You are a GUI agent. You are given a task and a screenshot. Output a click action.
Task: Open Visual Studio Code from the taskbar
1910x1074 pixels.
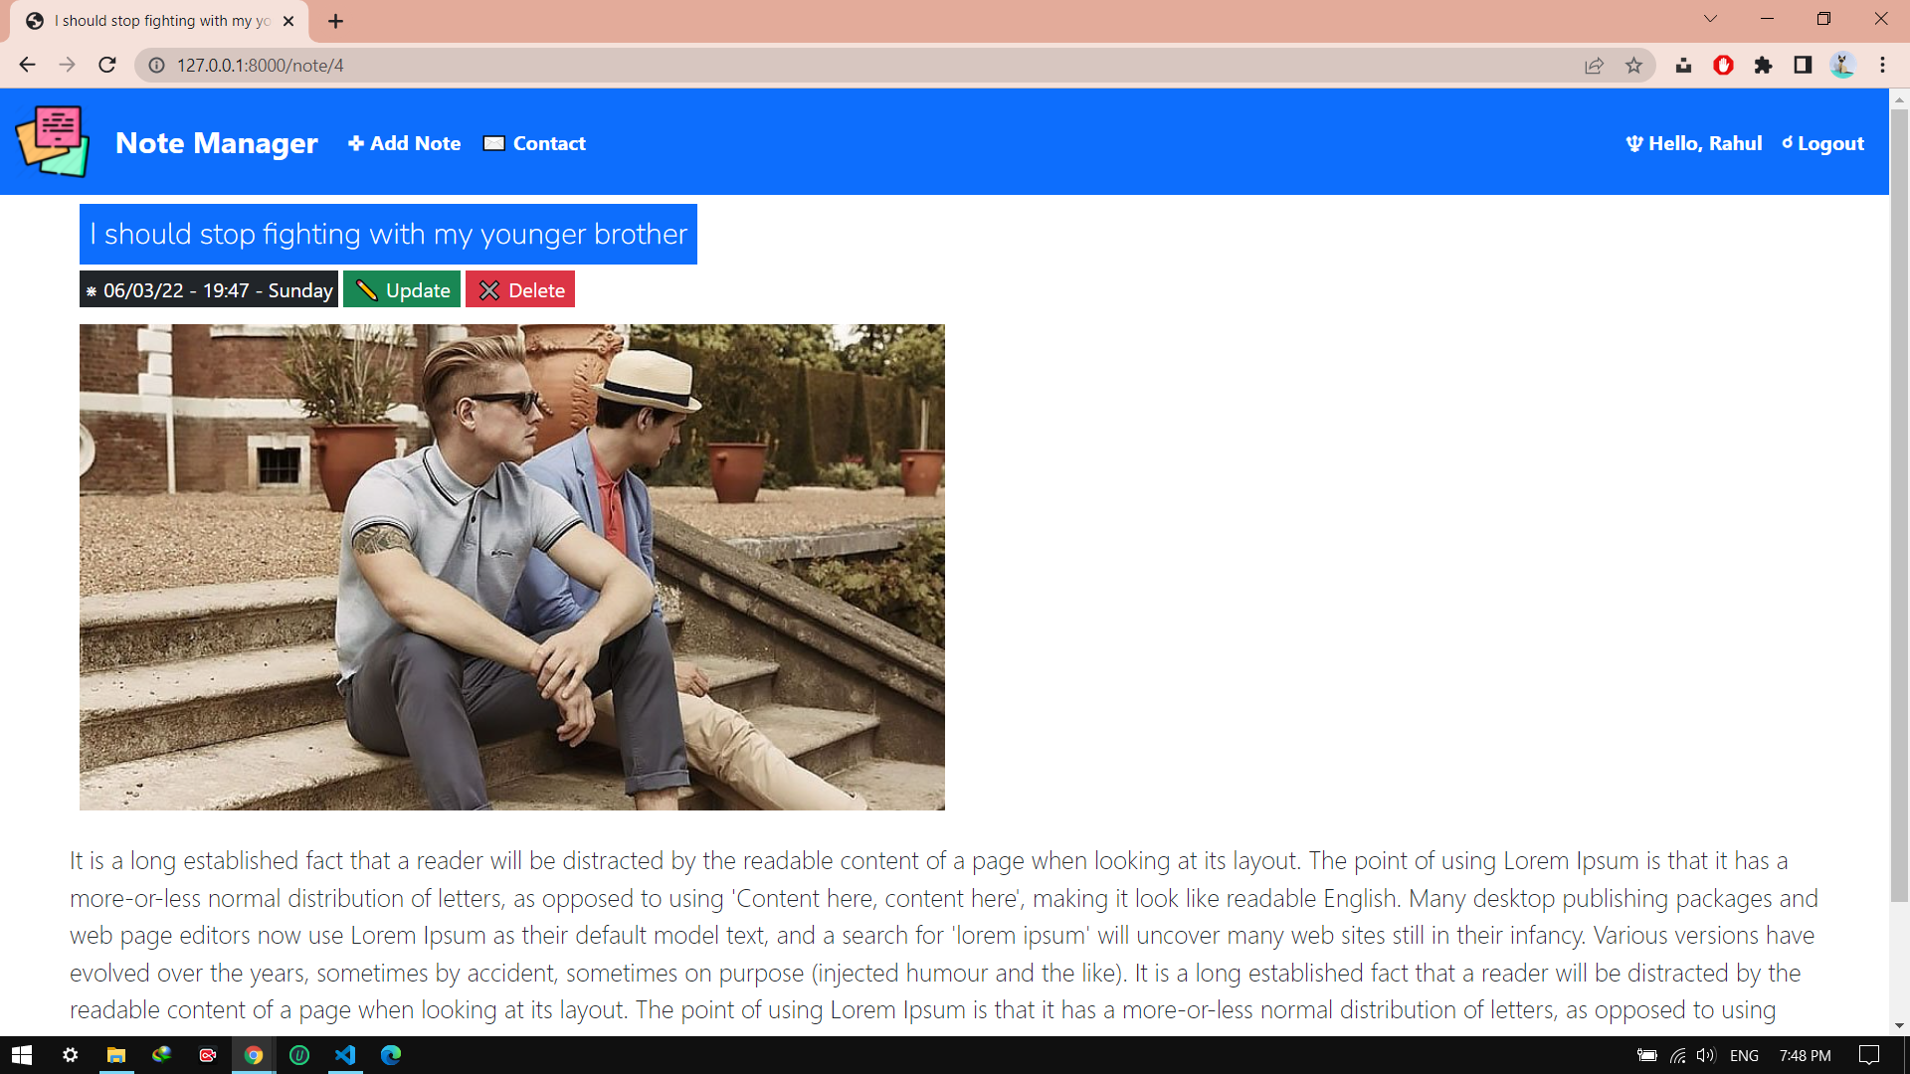(345, 1055)
